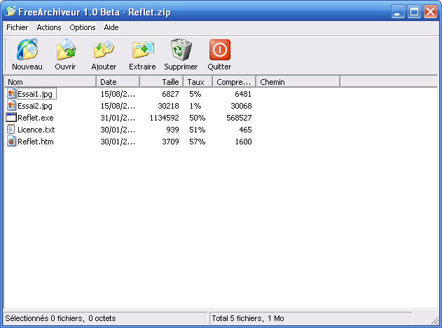Open the Aide menu
The height and width of the screenshot is (328, 442).
[111, 27]
